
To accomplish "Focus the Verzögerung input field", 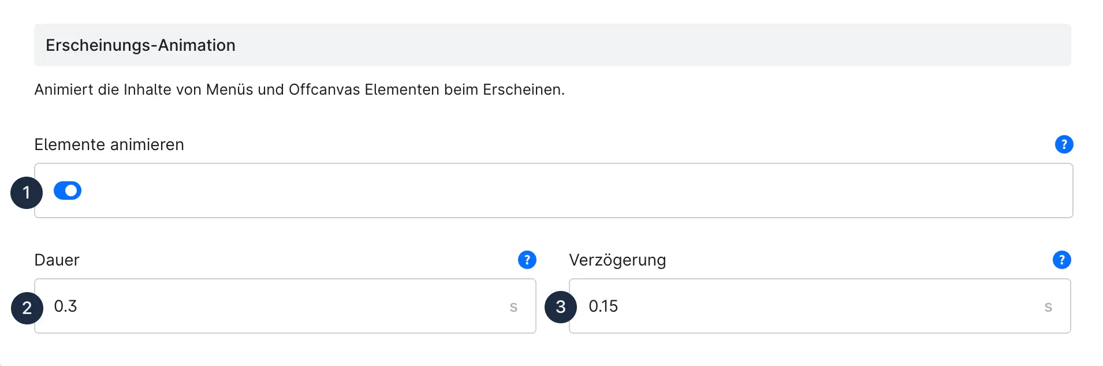I will point(808,306).
